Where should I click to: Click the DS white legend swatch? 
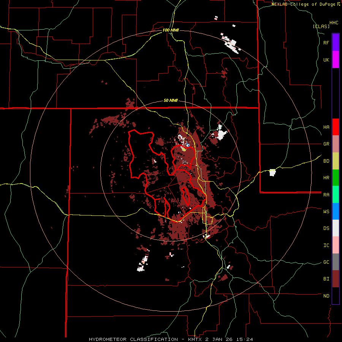tap(336, 228)
